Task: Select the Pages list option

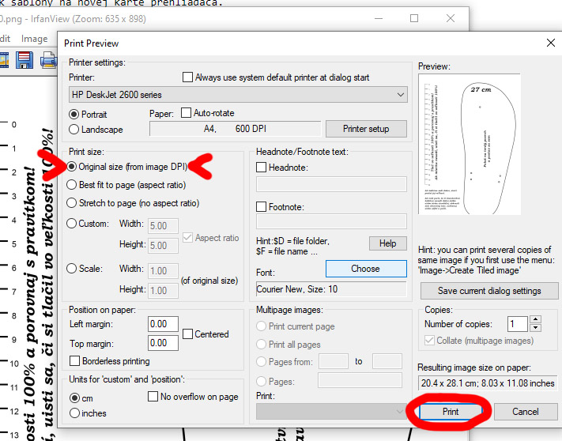Action: pyautogui.click(x=262, y=381)
